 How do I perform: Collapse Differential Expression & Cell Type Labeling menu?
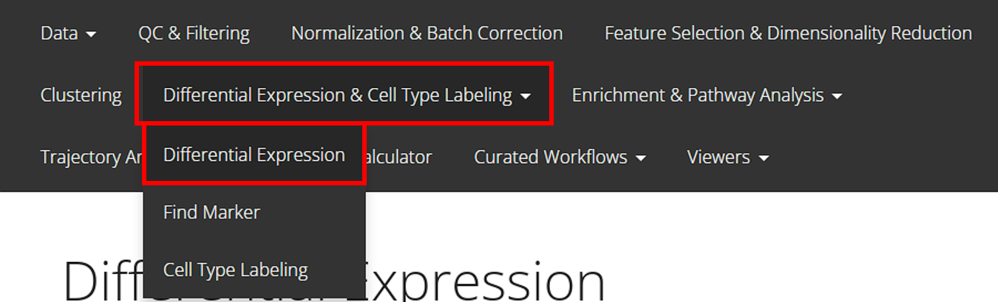tap(337, 95)
